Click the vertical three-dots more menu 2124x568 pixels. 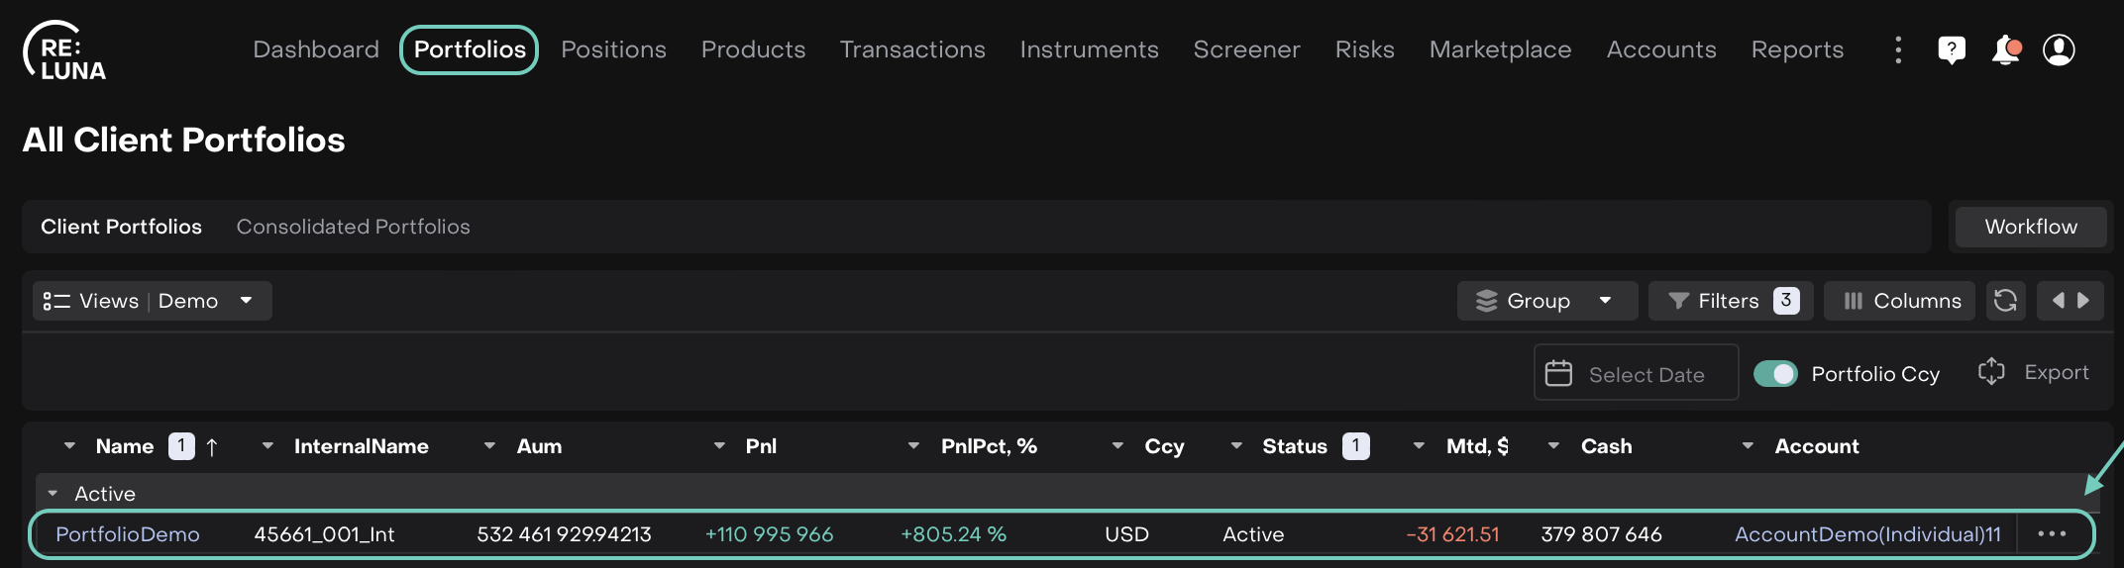point(1897,49)
